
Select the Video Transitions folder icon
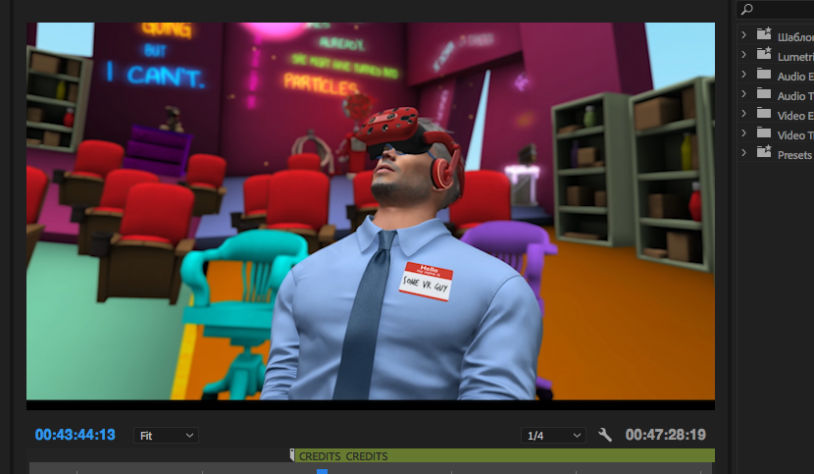click(x=764, y=133)
